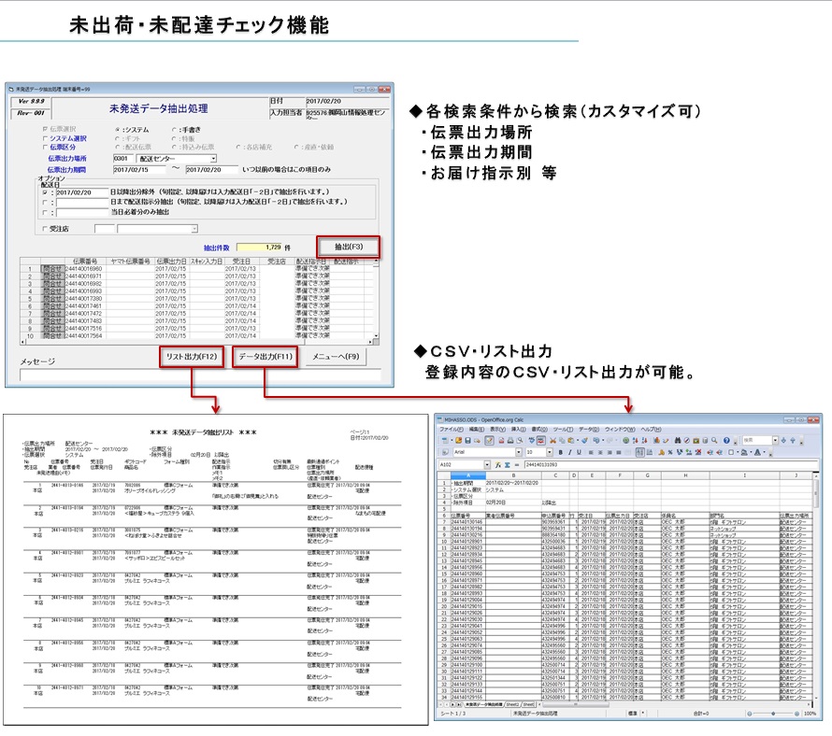Click the Bold icon in Calc
The width and height of the screenshot is (832, 736).
(560, 452)
